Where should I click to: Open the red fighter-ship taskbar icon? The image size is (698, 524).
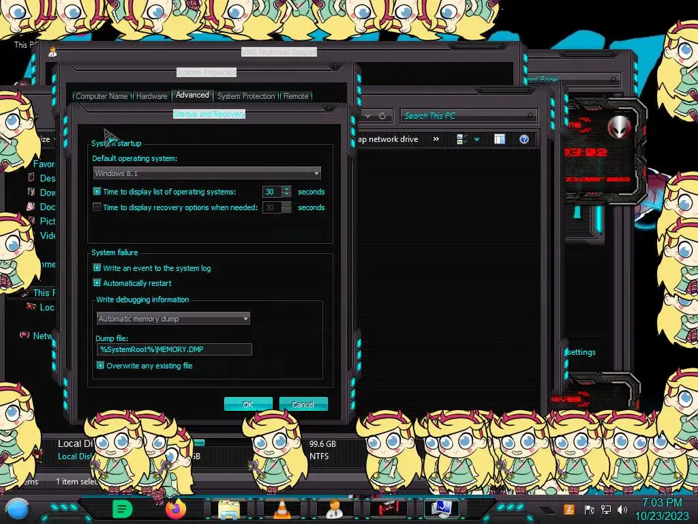(389, 509)
